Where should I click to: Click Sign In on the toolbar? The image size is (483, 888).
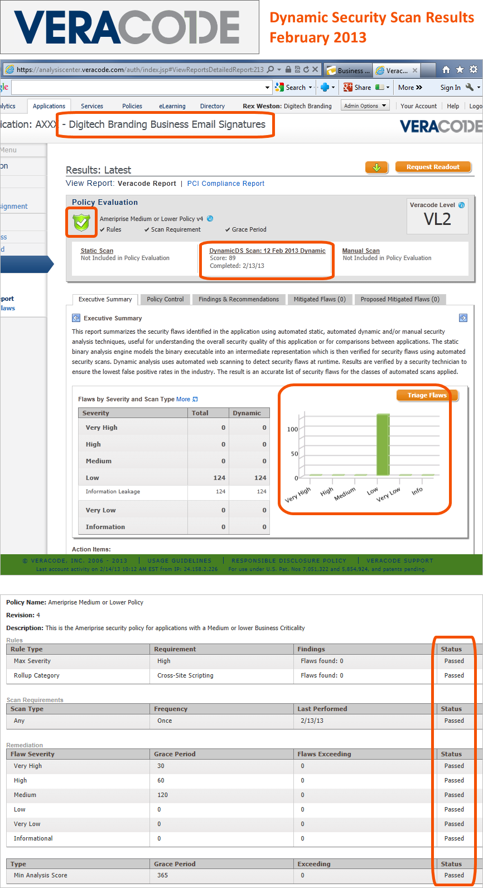click(450, 88)
